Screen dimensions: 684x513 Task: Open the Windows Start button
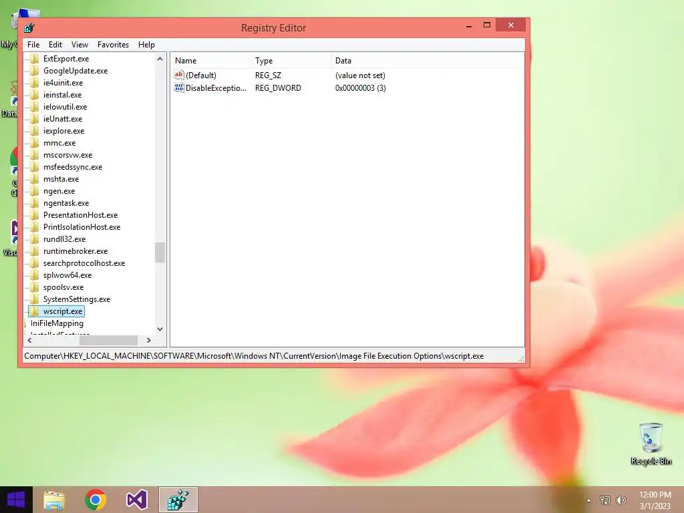pos(16,500)
